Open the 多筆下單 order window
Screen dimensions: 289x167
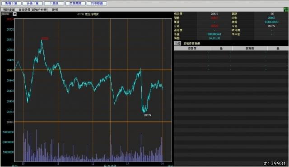click(x=33, y=3)
